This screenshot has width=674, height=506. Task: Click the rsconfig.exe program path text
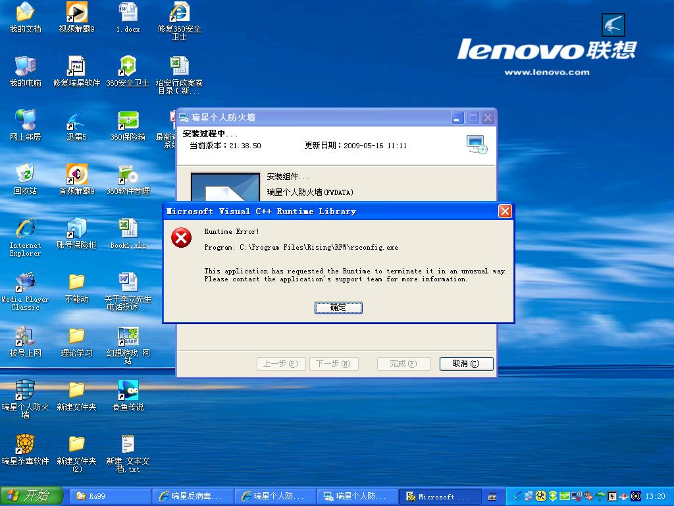pyautogui.click(x=301, y=248)
